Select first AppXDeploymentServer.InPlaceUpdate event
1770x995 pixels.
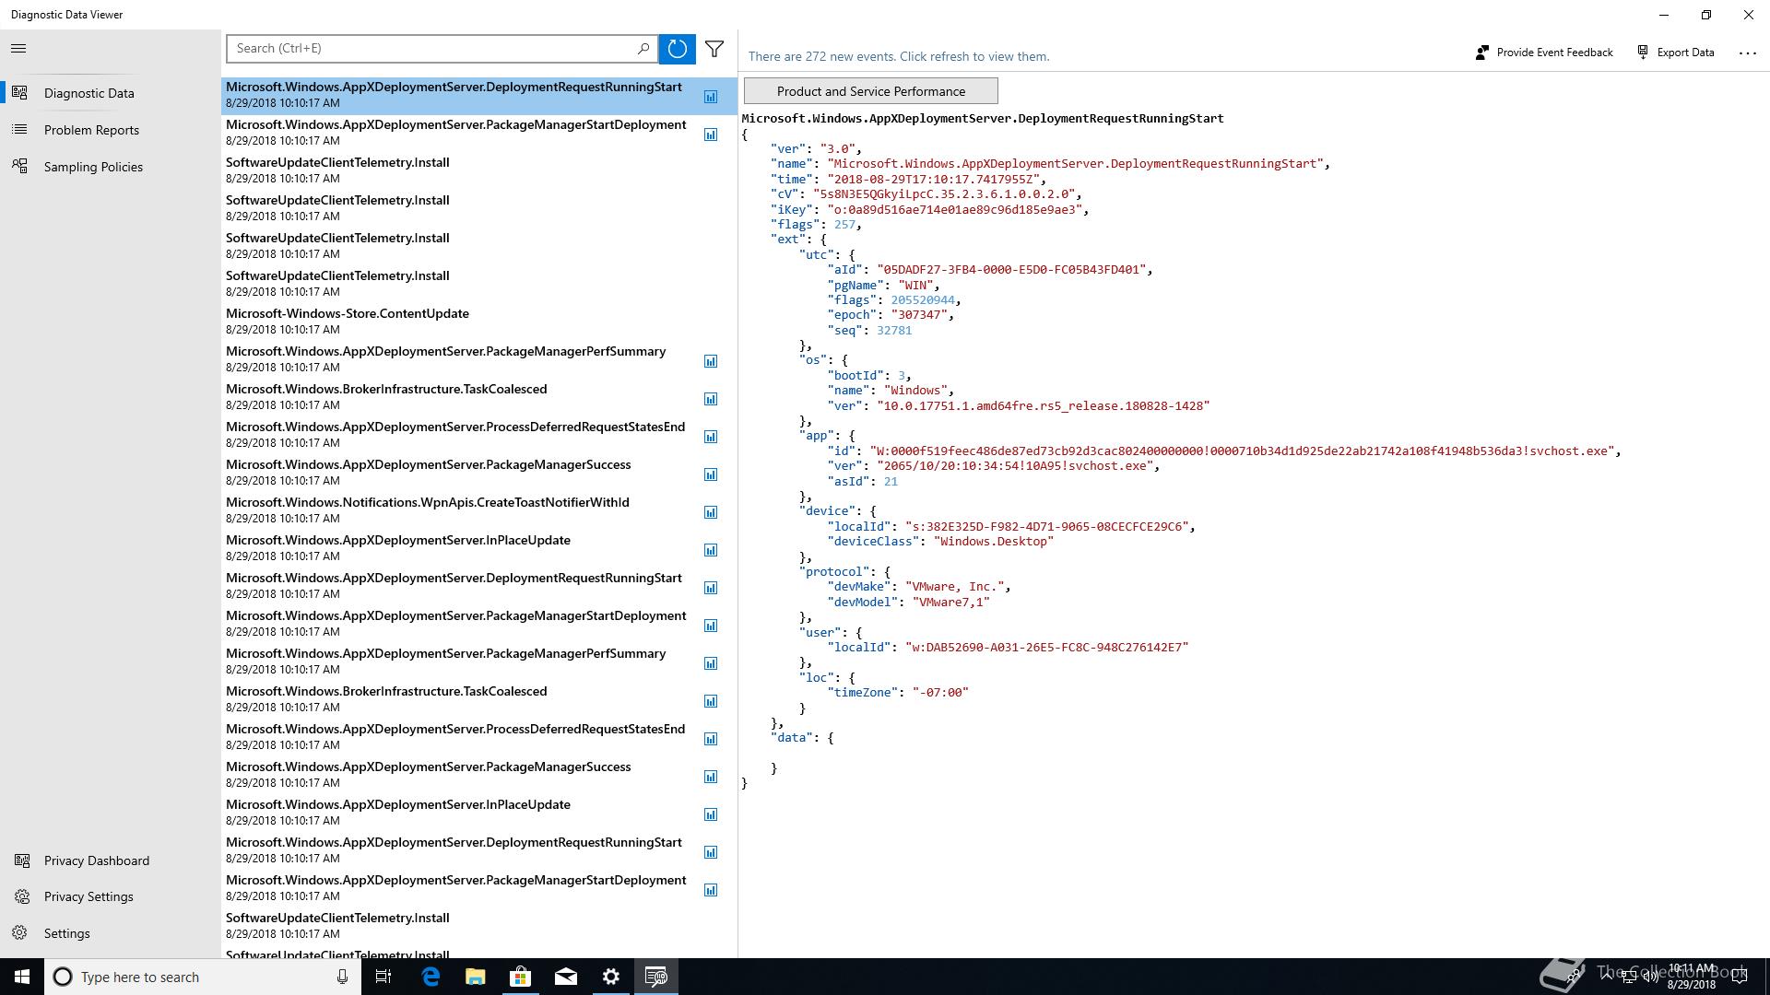click(479, 547)
